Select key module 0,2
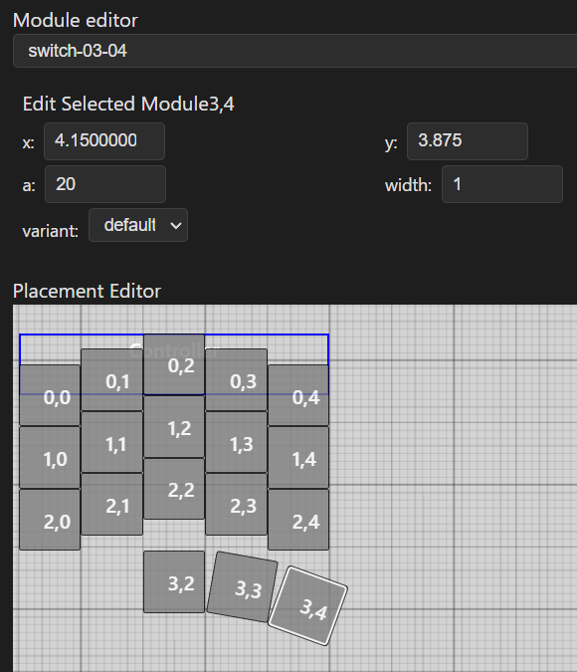This screenshot has height=672, width=577. pyautogui.click(x=174, y=364)
